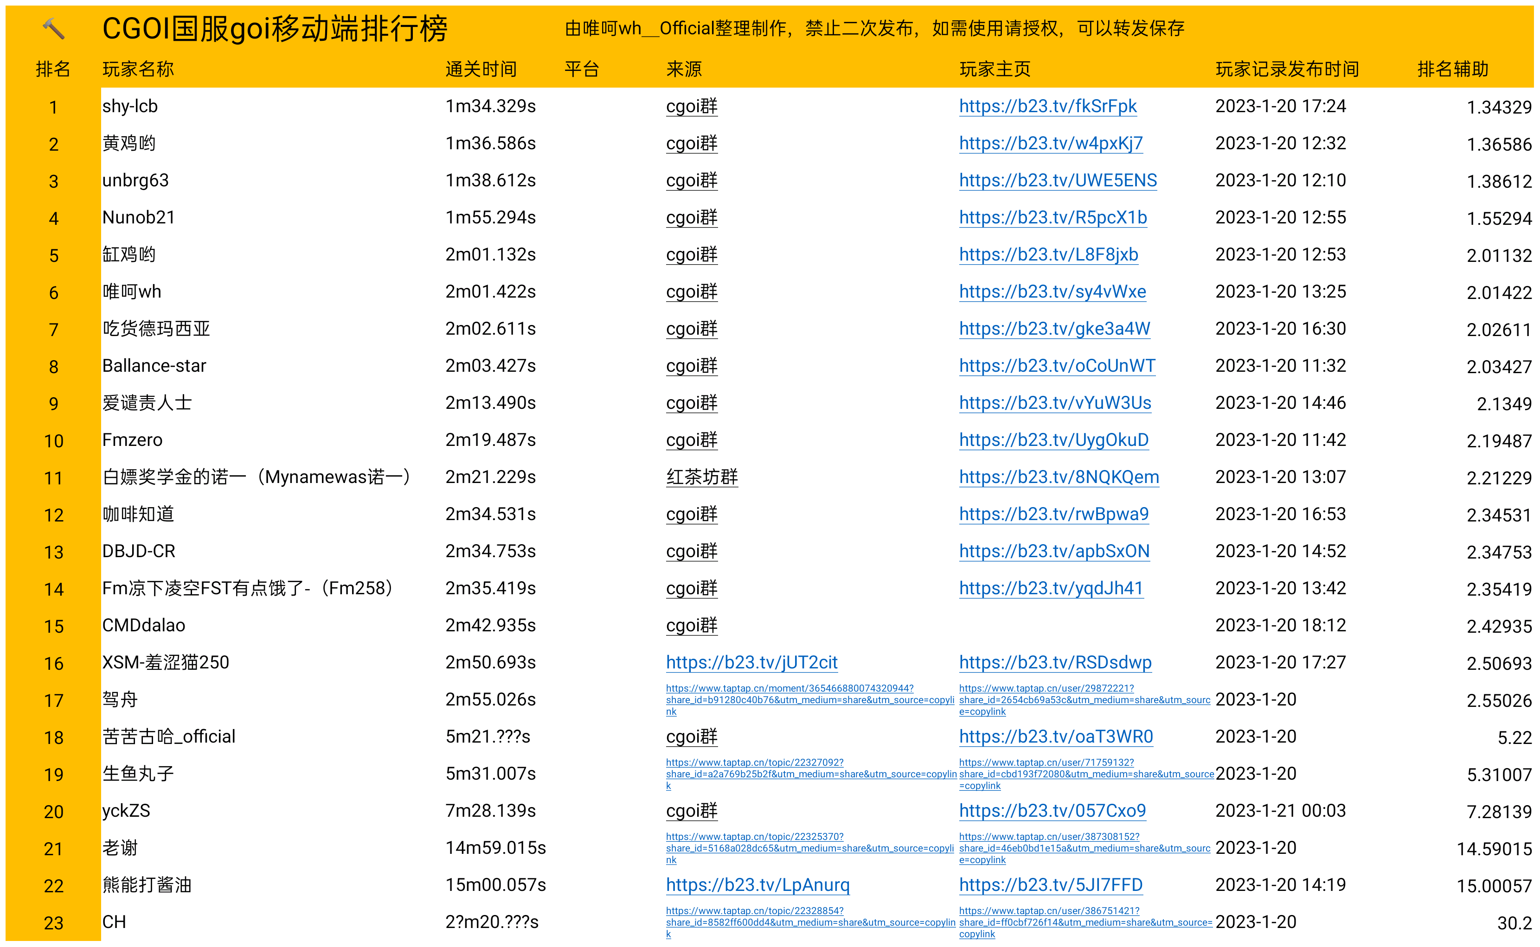Open link https://b23.tv/UWE5ENS
1540x947 pixels.
click(1058, 180)
